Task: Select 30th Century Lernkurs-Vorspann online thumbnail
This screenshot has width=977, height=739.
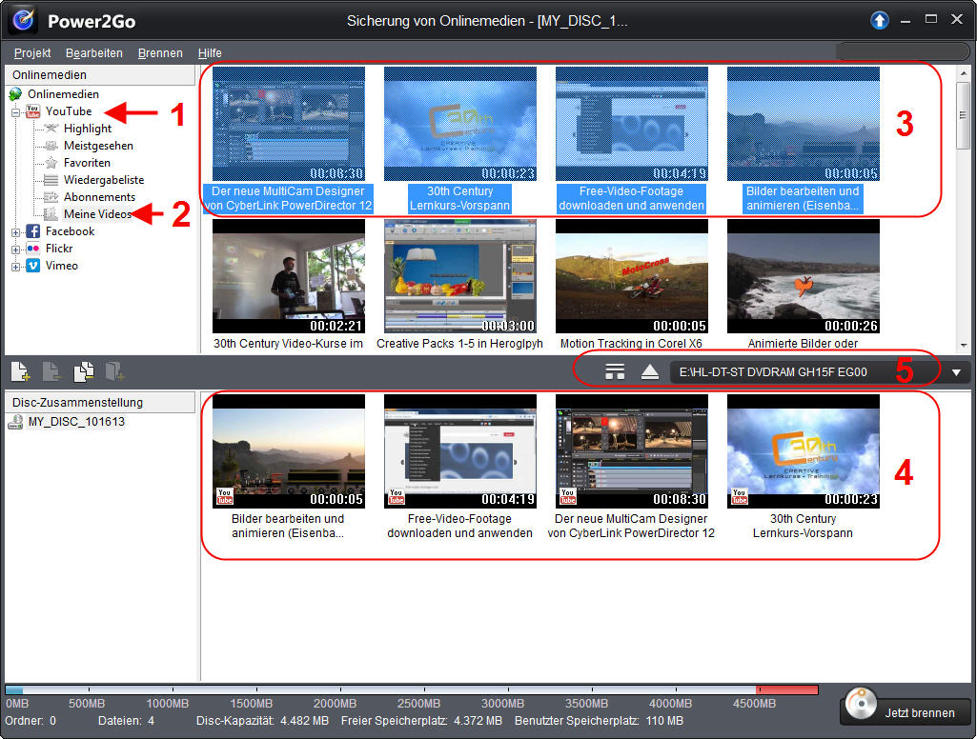Action: (x=459, y=124)
